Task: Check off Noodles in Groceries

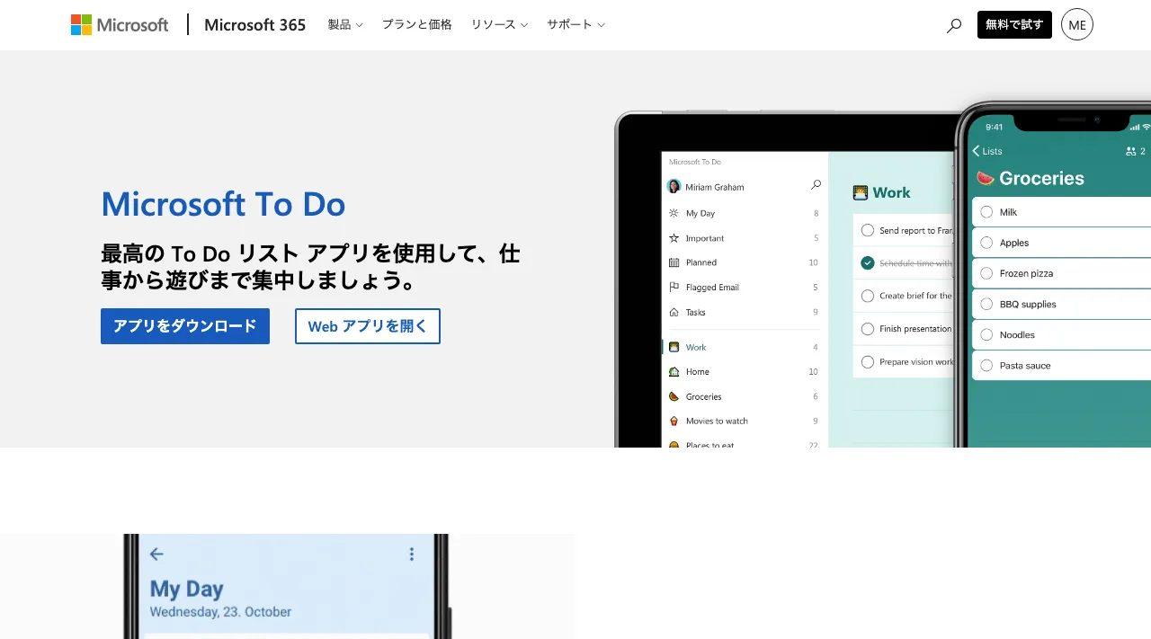Action: 986,334
